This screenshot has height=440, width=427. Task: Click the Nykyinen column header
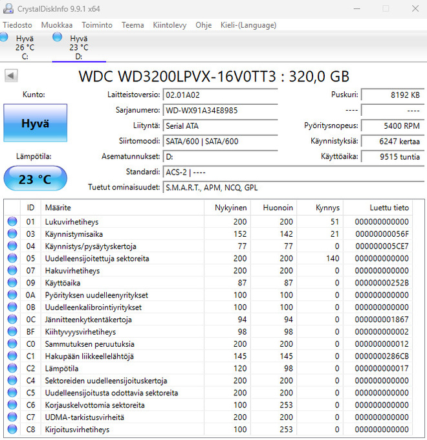pyautogui.click(x=227, y=208)
